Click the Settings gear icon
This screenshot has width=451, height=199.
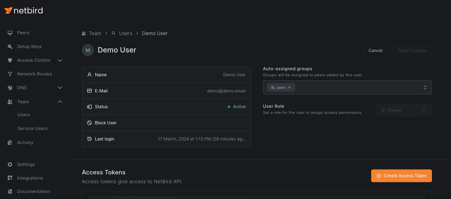[x=10, y=164]
